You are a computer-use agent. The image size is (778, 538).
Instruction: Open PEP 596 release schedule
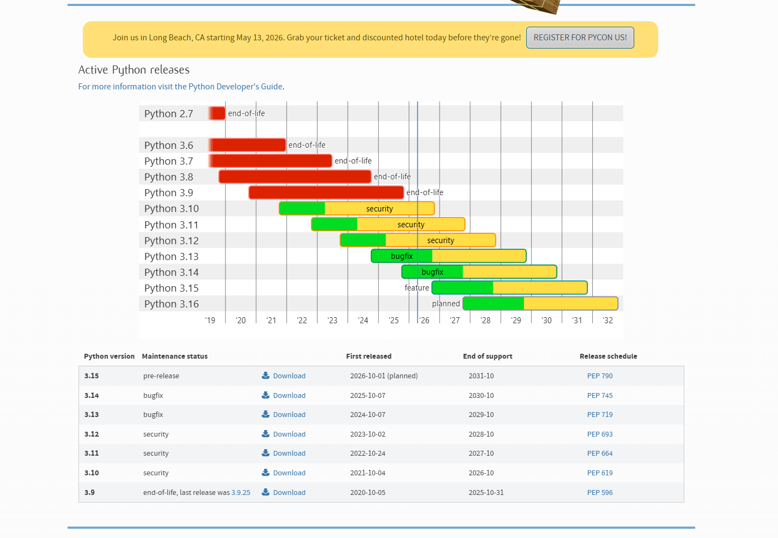pyautogui.click(x=600, y=493)
